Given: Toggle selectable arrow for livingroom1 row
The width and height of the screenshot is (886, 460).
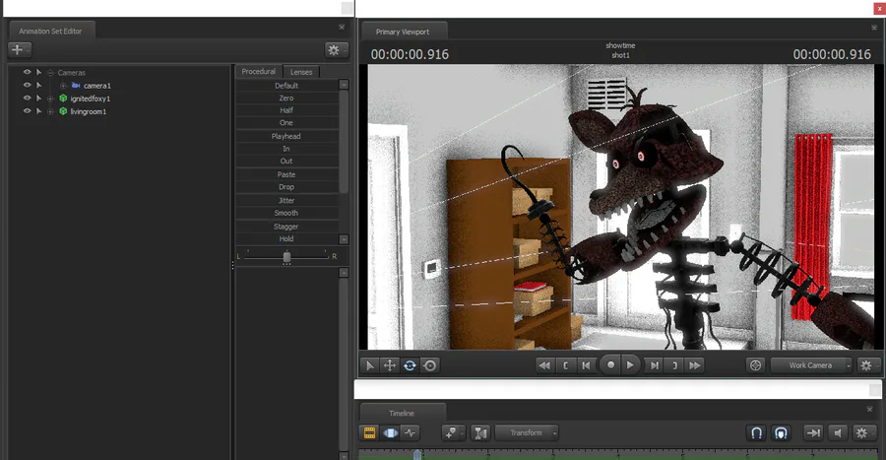Looking at the screenshot, I should pyautogui.click(x=39, y=111).
